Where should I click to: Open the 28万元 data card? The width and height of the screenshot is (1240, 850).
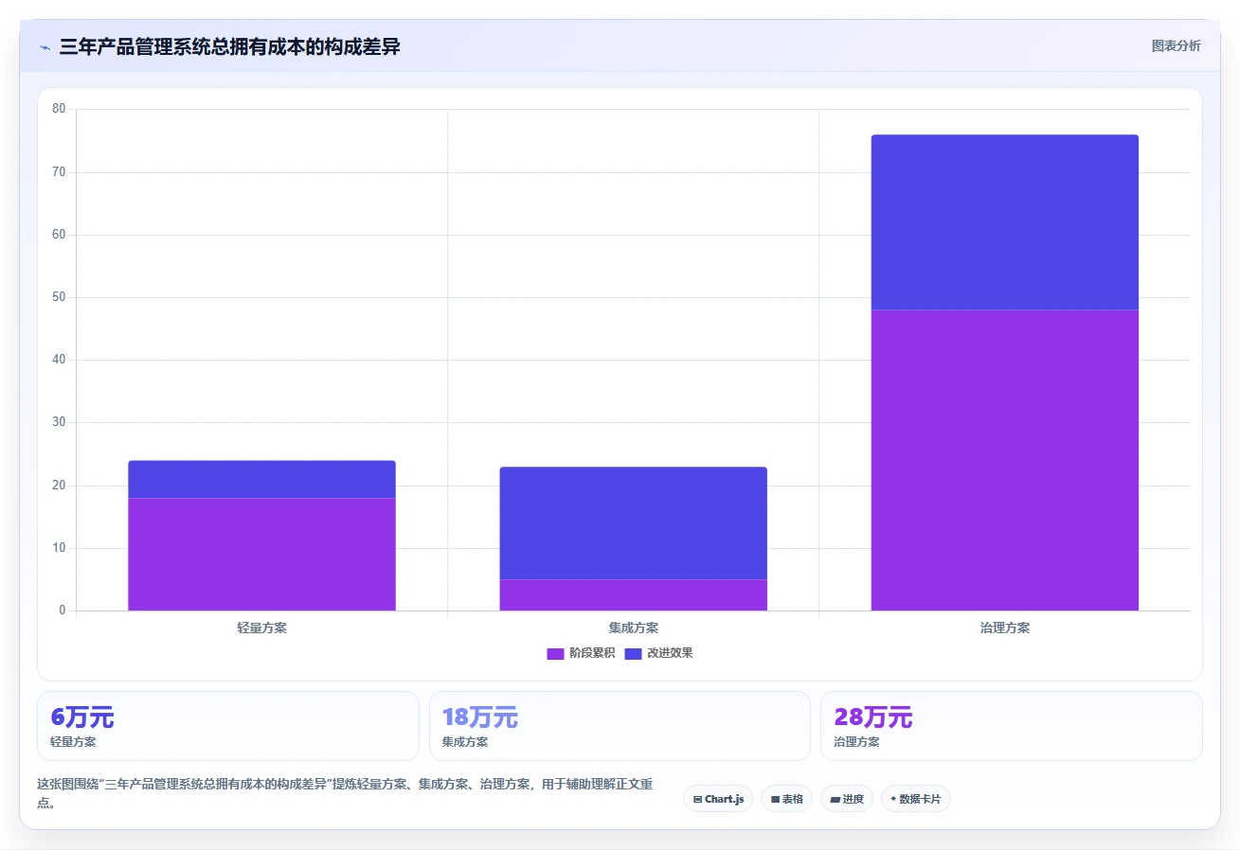point(1012,726)
